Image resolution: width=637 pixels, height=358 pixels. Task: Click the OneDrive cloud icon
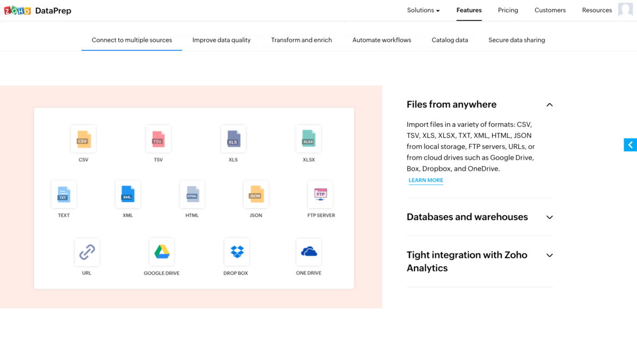pos(308,252)
